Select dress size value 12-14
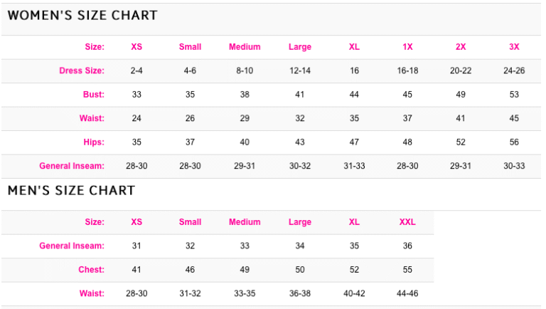This screenshot has width=546, height=309. pos(300,70)
